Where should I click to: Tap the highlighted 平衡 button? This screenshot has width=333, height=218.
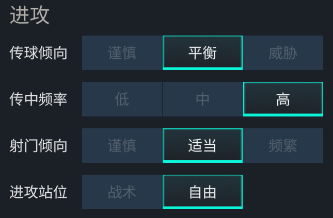coord(202,53)
